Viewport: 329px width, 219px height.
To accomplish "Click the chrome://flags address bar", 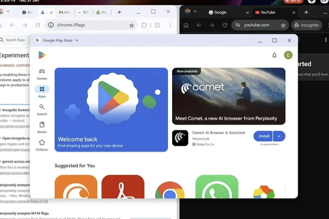I will coord(91,25).
